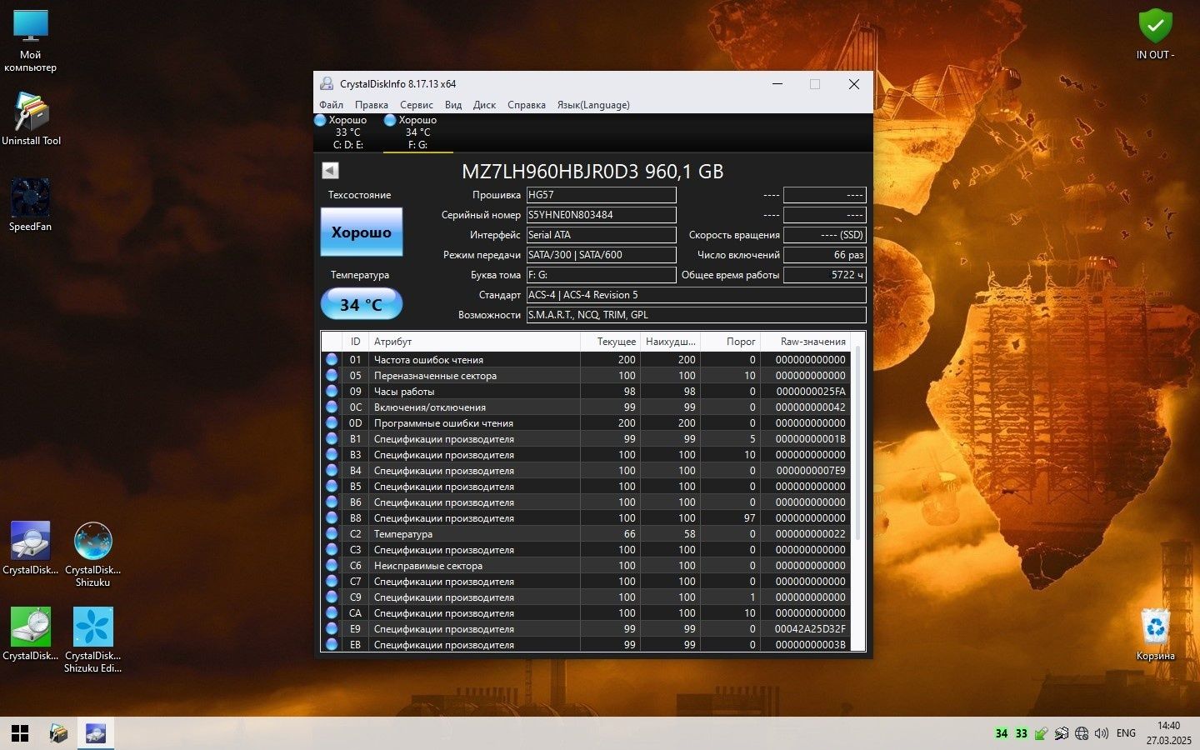This screenshot has width=1200, height=750.
Task: Click status orb for Температура C2 row
Action: pyautogui.click(x=332, y=534)
